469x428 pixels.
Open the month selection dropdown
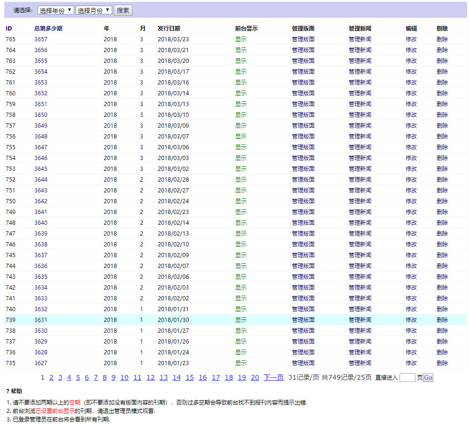tap(93, 10)
